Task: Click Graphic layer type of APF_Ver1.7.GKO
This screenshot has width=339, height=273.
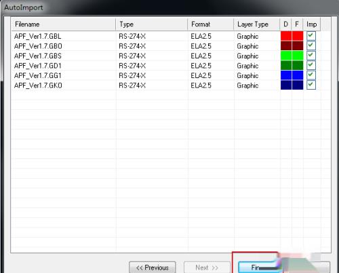Action: tap(247, 86)
